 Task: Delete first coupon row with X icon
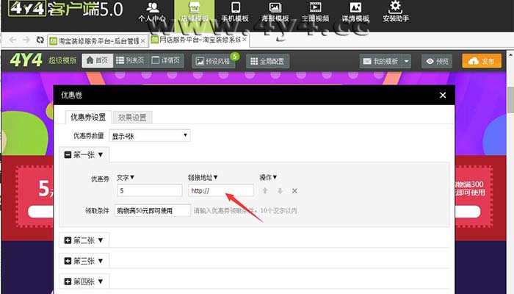click(x=294, y=191)
